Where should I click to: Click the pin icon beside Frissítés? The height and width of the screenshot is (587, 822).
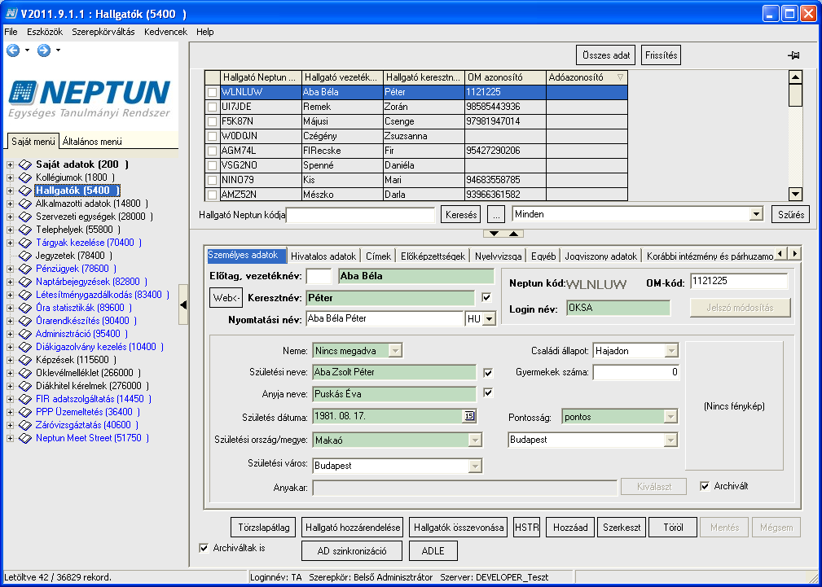[x=793, y=55]
